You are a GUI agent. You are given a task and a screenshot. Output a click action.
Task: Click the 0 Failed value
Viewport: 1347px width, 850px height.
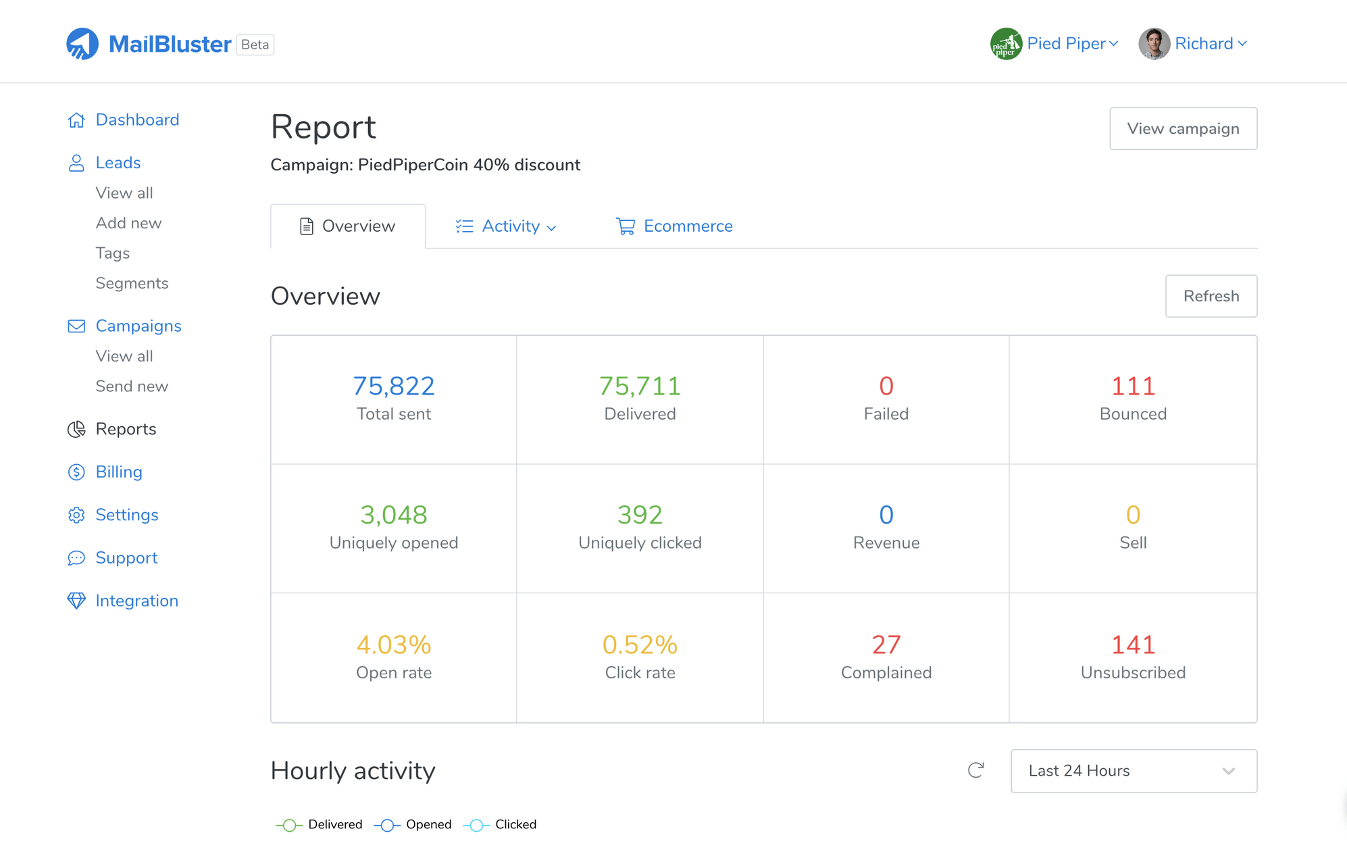886,386
